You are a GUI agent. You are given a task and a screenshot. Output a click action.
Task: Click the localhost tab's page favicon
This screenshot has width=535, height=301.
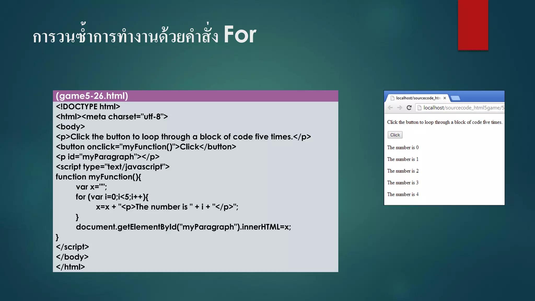(392, 98)
